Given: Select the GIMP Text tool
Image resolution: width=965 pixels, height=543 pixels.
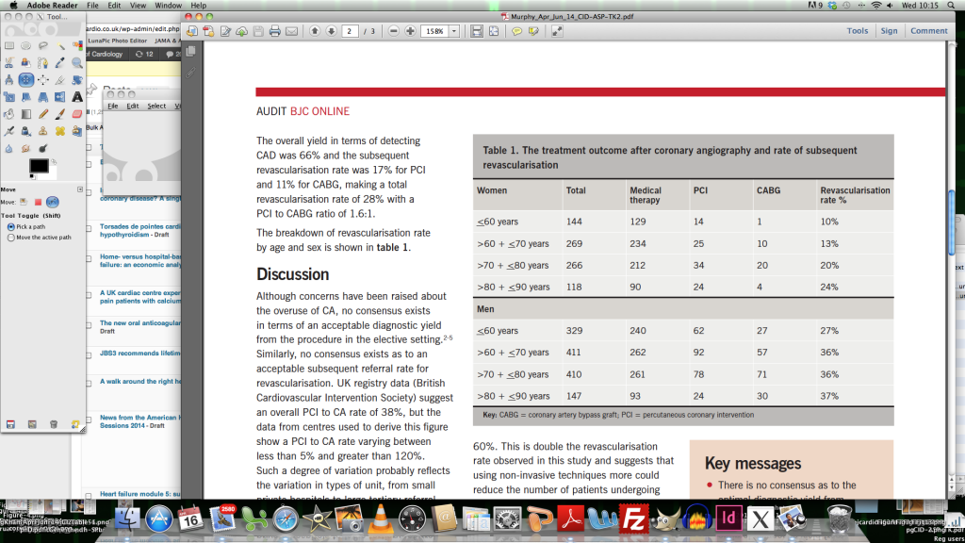Looking at the screenshot, I should click(x=77, y=96).
